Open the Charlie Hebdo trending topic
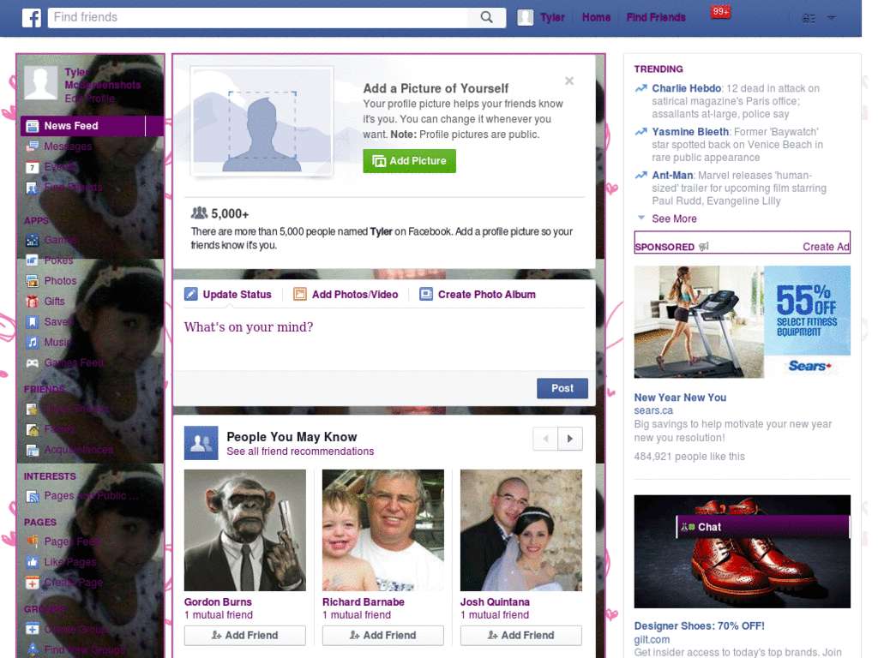878x658 pixels. click(x=687, y=88)
